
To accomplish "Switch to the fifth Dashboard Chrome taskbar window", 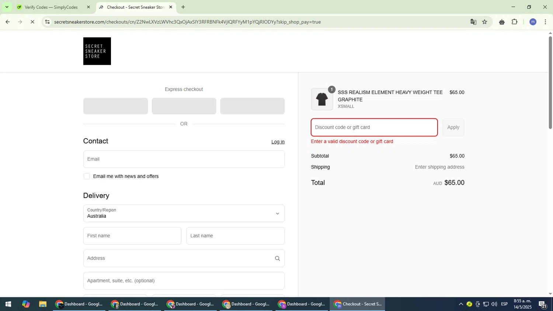I will point(302,304).
